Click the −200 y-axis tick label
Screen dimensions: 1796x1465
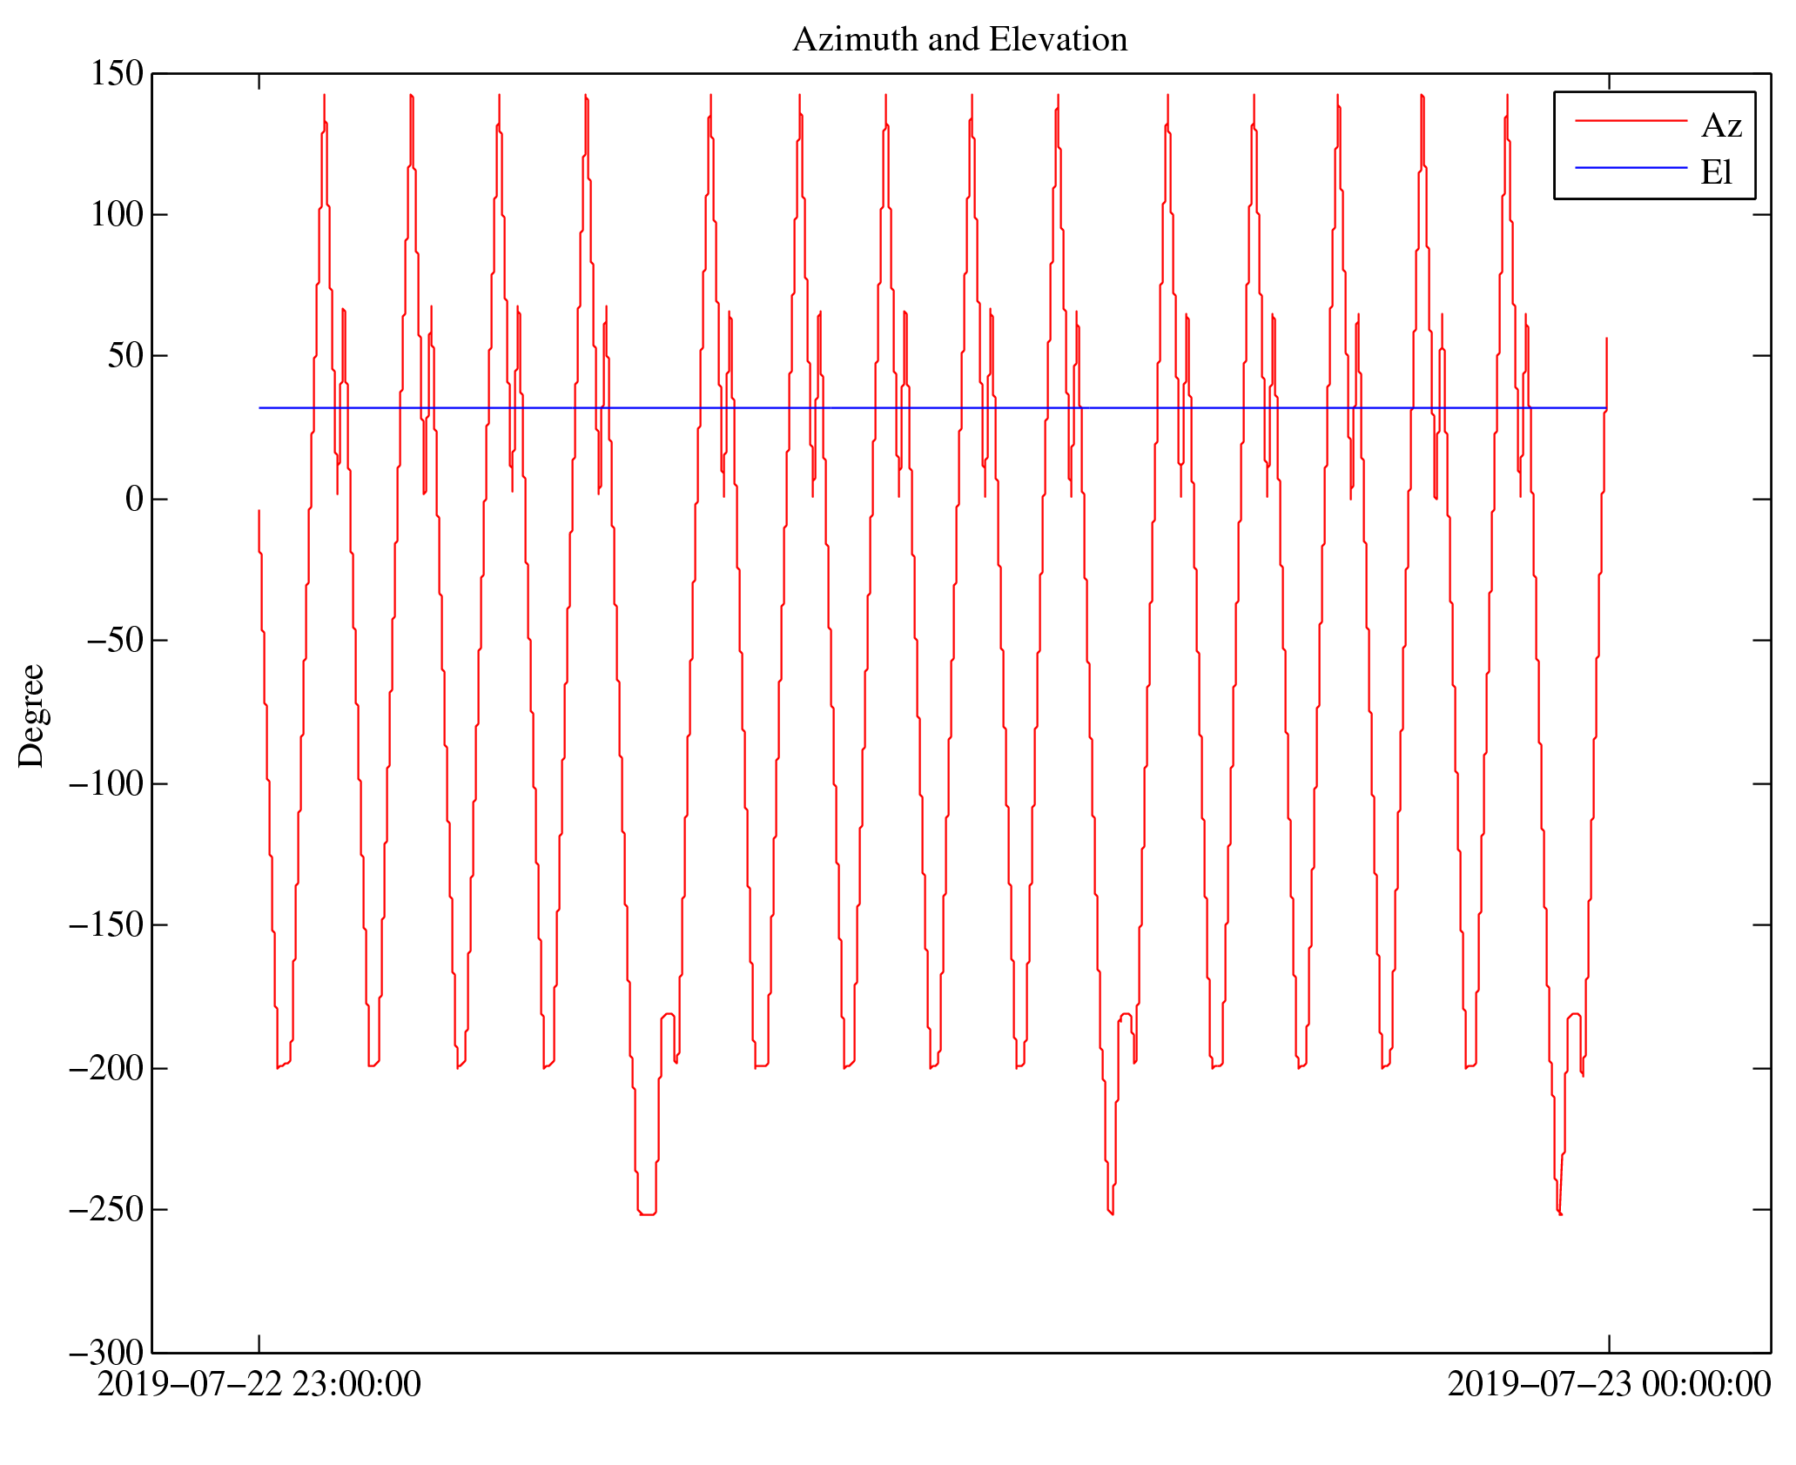(105, 1068)
